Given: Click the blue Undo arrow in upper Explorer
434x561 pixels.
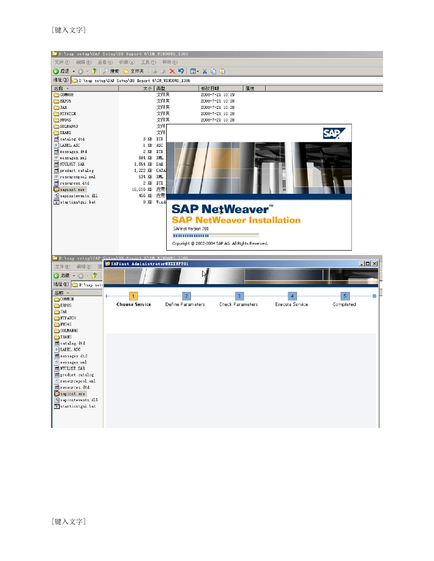Looking at the screenshot, I should point(181,71).
